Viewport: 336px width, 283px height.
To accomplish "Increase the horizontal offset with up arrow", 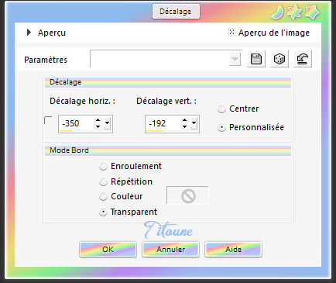I will 98,120.
